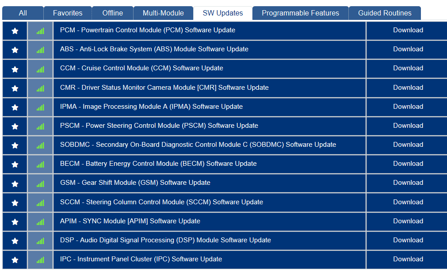Click the signal bars icon for the IPC update
The height and width of the screenshot is (279, 447).
click(x=40, y=260)
